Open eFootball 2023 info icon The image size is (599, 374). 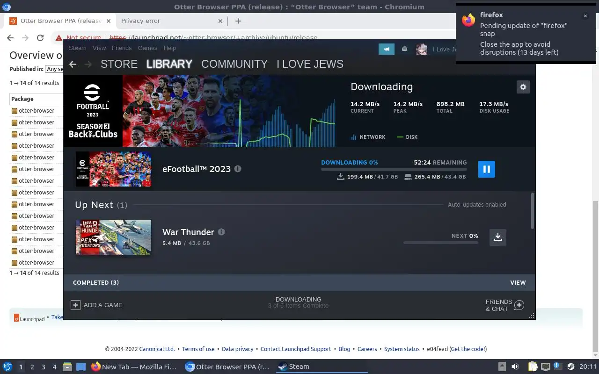tap(238, 169)
